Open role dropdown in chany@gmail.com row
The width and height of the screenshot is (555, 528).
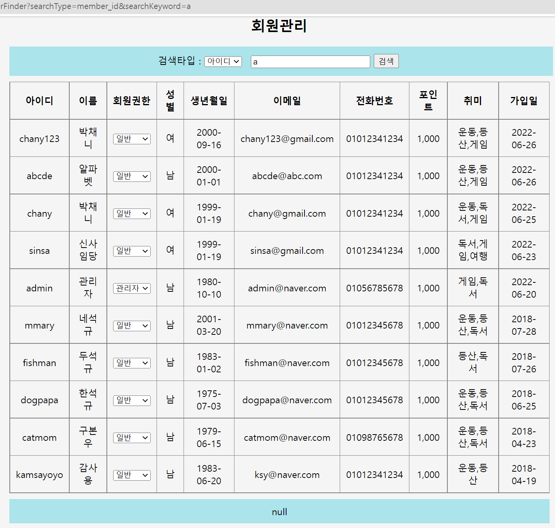coord(132,214)
